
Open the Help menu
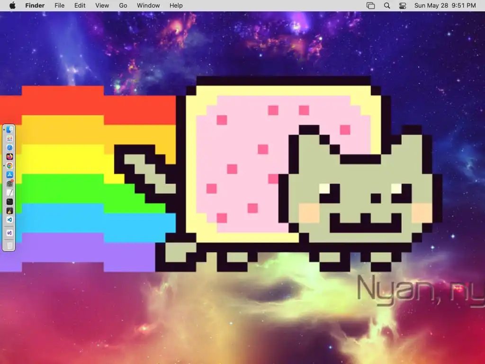tap(176, 6)
